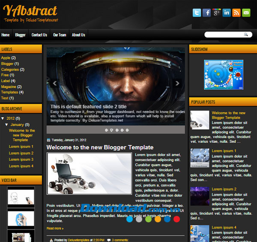Open January archive month link

pos(17,125)
